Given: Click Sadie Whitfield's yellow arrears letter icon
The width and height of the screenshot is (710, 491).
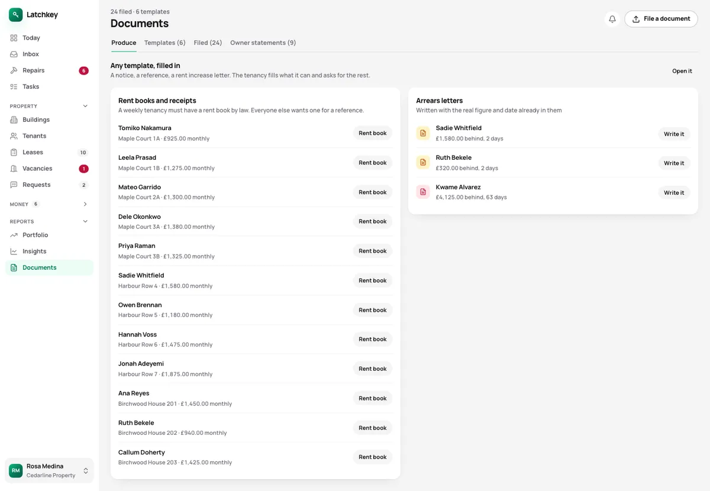Looking at the screenshot, I should [423, 134].
